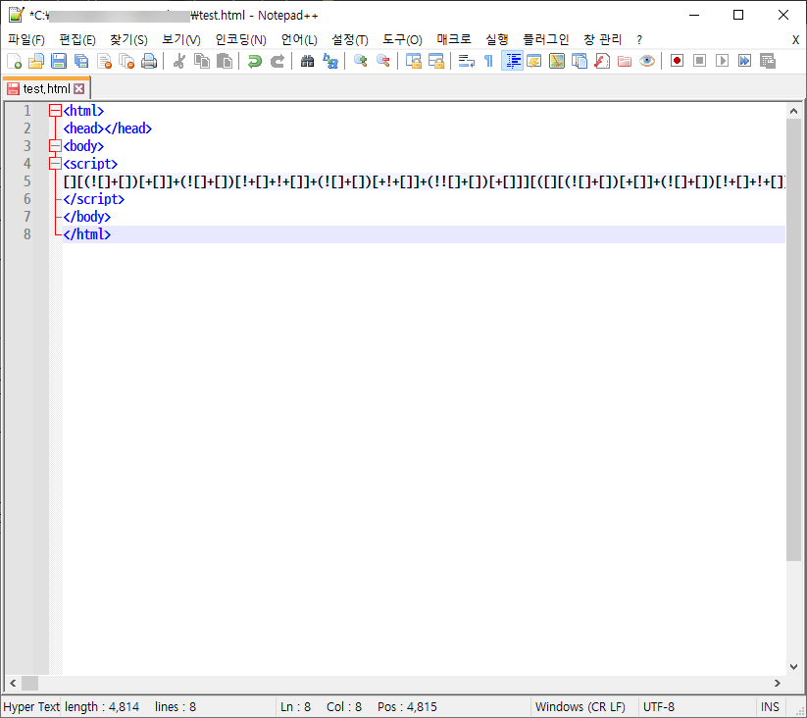
Task: Open the Replace toolbar icon
Action: click(329, 61)
